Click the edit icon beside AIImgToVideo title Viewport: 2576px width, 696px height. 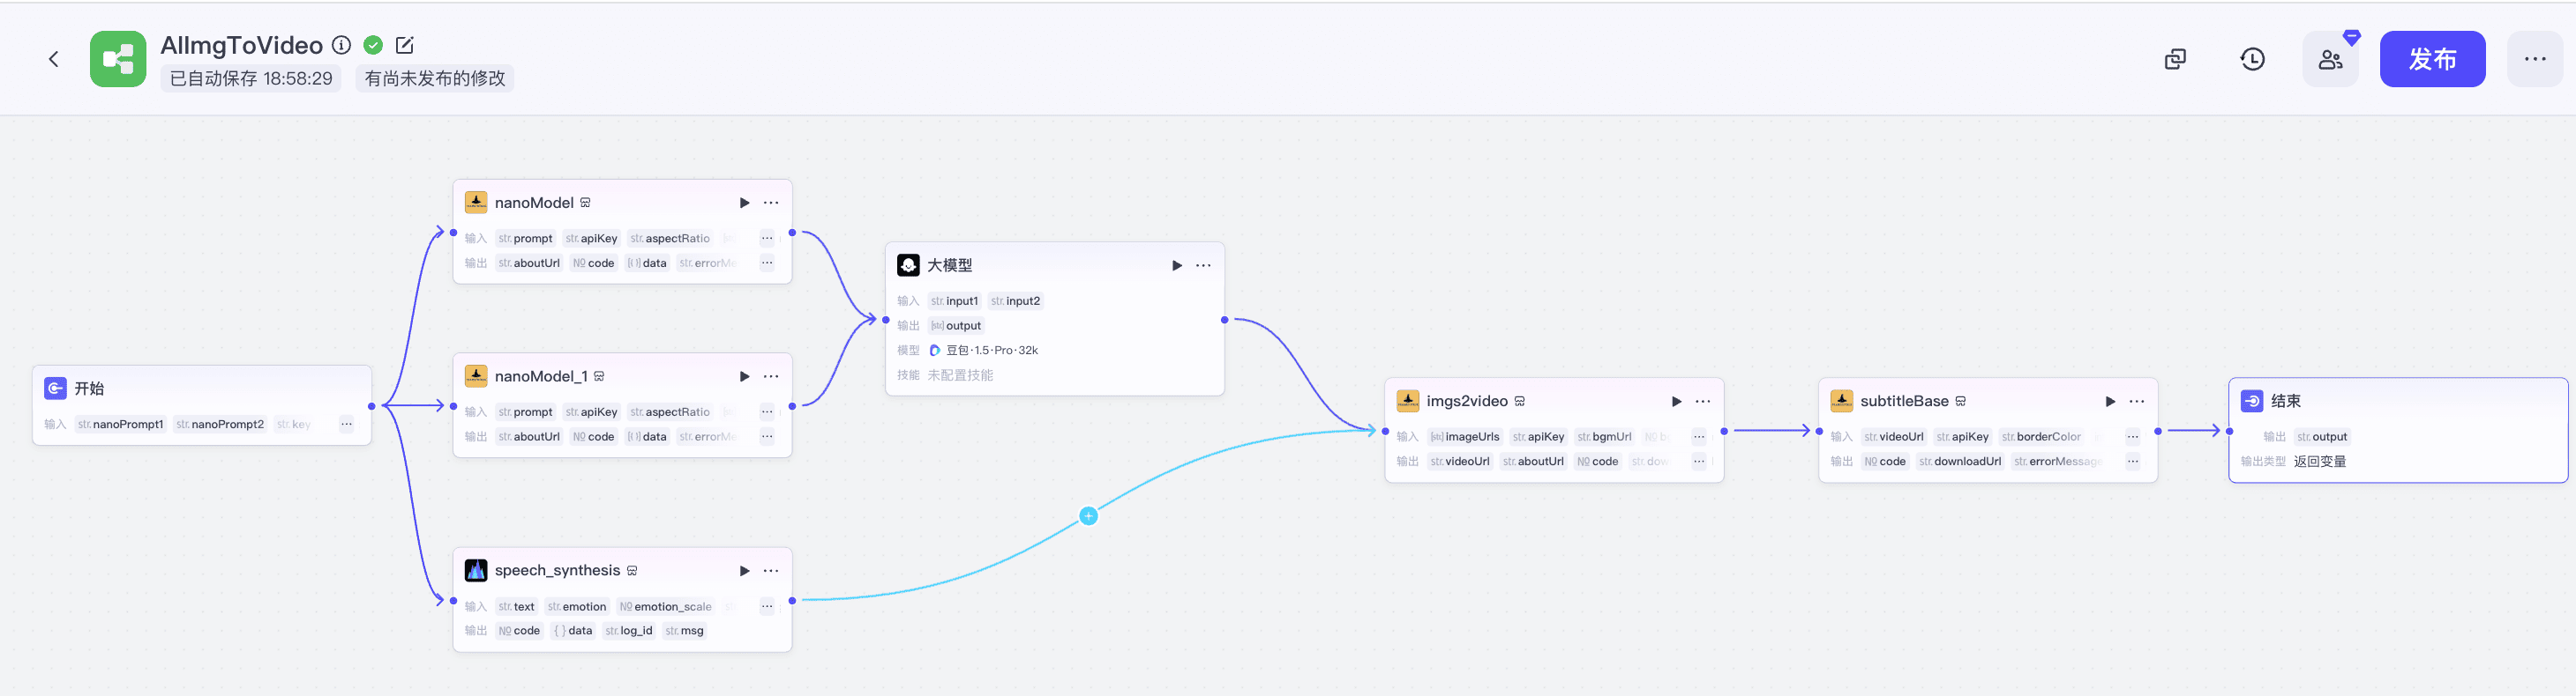pos(404,45)
